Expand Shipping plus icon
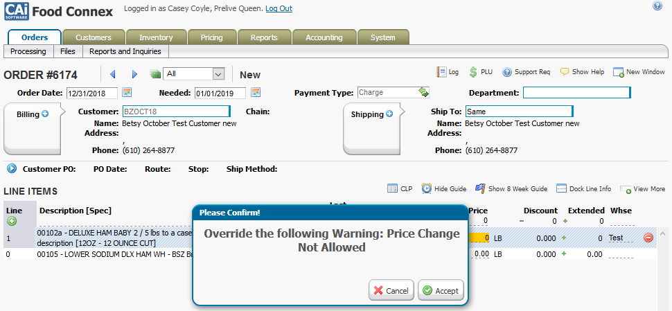 [x=389, y=114]
